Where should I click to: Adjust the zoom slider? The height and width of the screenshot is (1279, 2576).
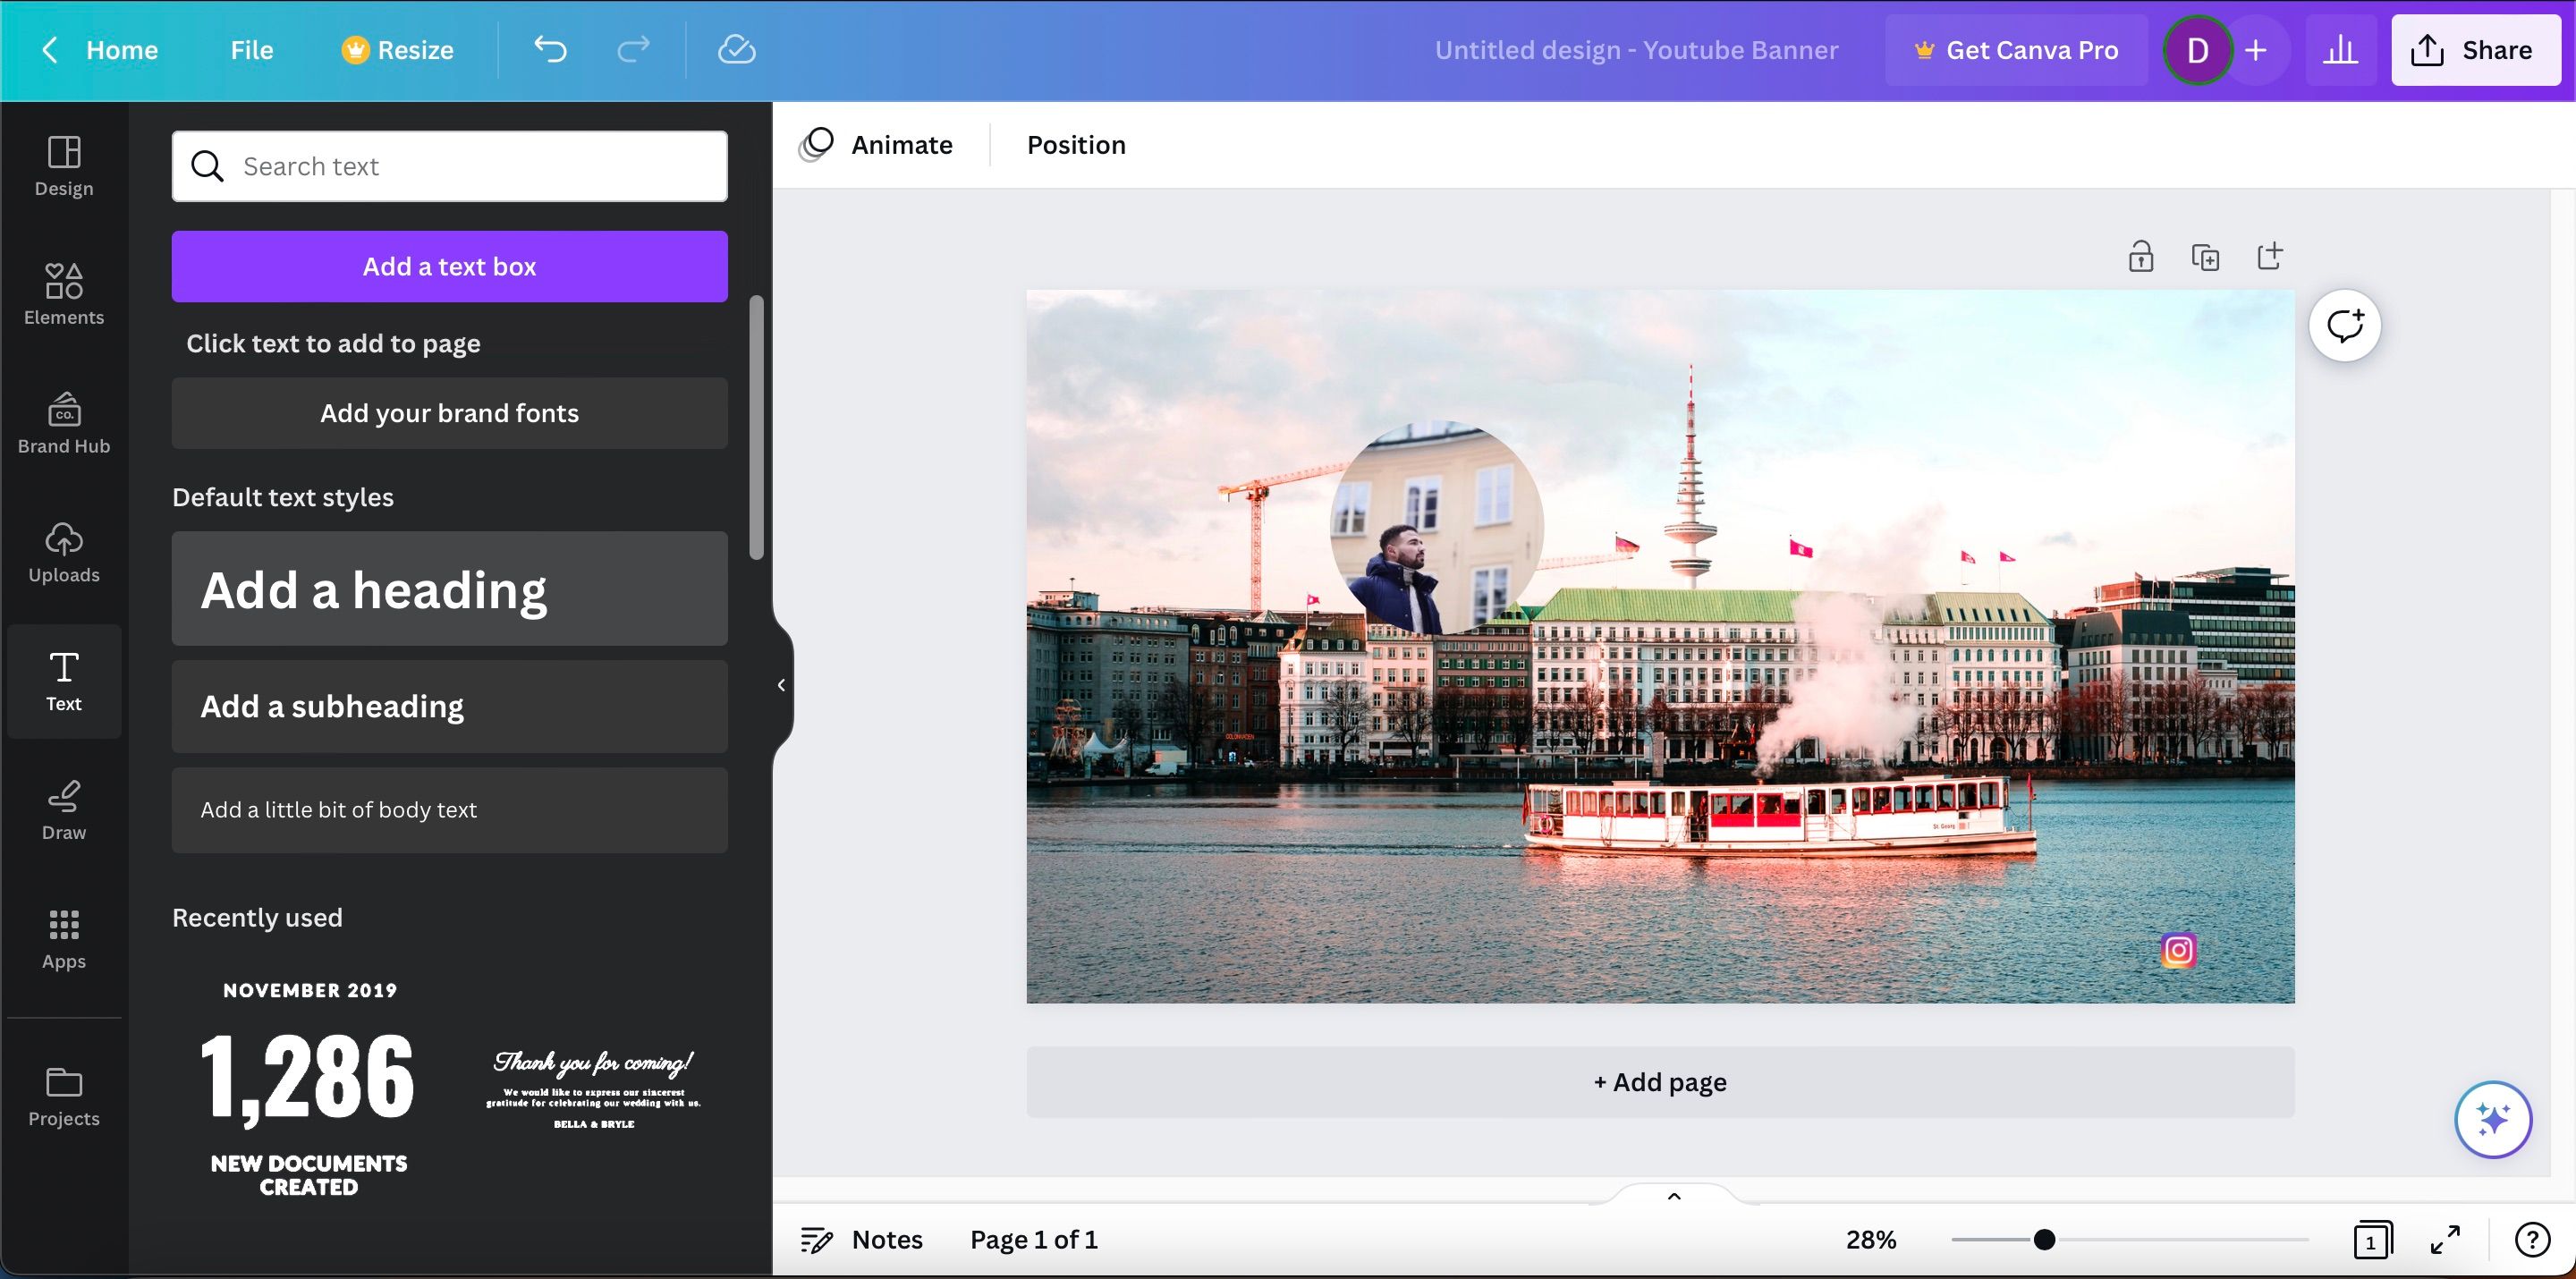tap(2046, 1239)
